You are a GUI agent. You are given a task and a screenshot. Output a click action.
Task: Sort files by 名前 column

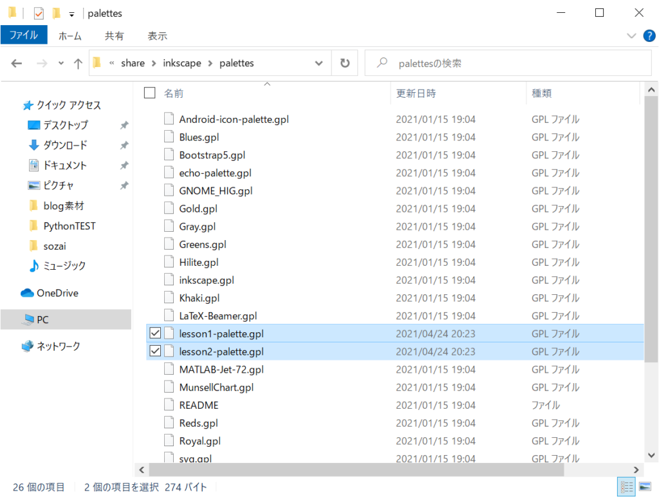tap(174, 93)
